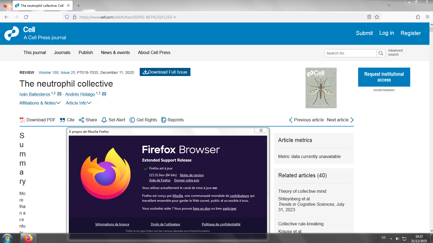Click the site security padlock icon

(x=75, y=17)
